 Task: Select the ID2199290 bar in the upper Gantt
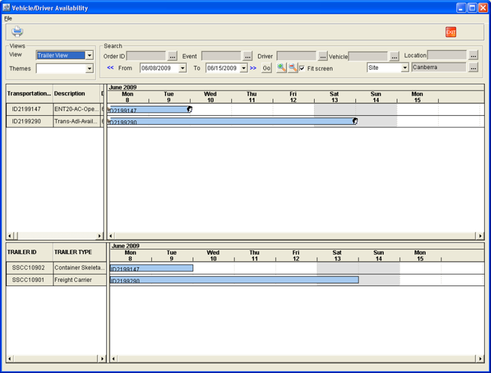(231, 121)
